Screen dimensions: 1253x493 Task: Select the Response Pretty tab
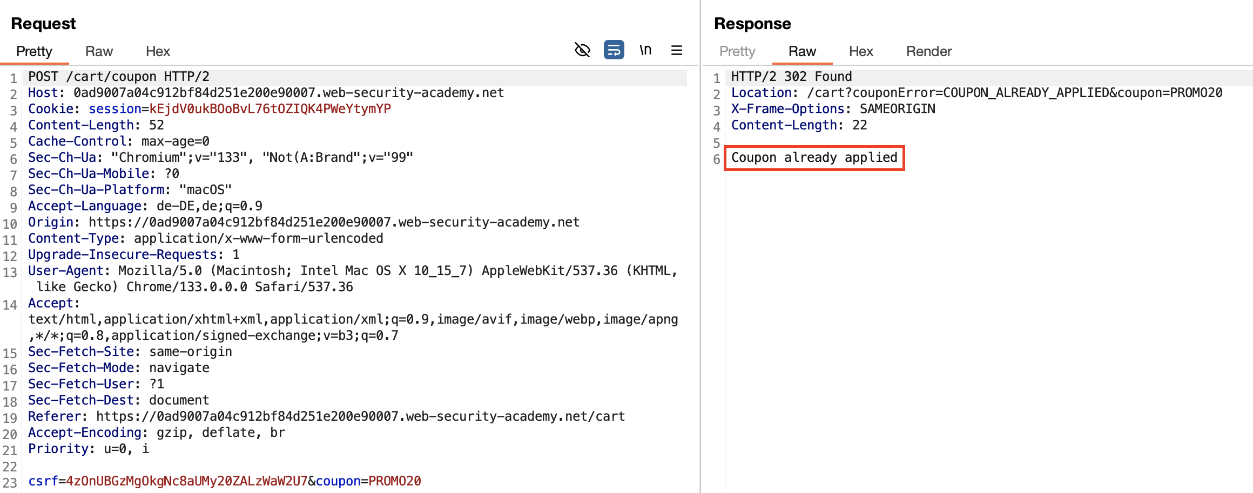point(737,51)
